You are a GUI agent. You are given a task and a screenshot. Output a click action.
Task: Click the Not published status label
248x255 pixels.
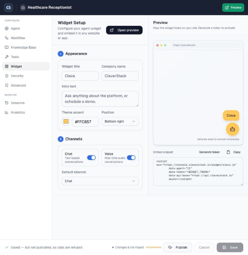coord(153,247)
